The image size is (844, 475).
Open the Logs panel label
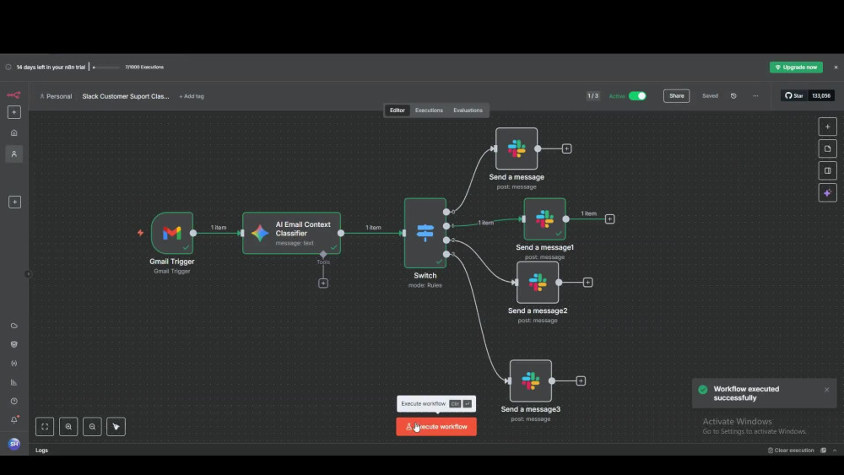41,451
